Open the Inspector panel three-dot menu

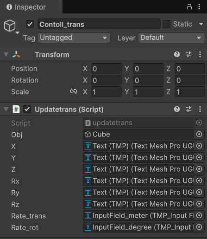click(199, 6)
